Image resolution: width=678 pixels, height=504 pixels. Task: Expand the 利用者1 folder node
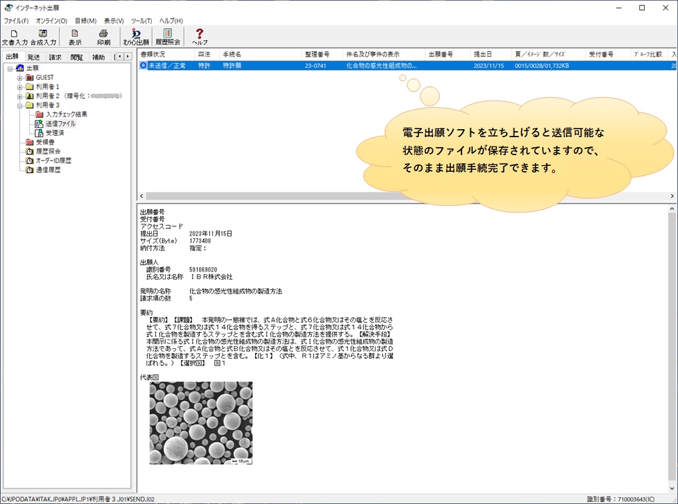[20, 87]
